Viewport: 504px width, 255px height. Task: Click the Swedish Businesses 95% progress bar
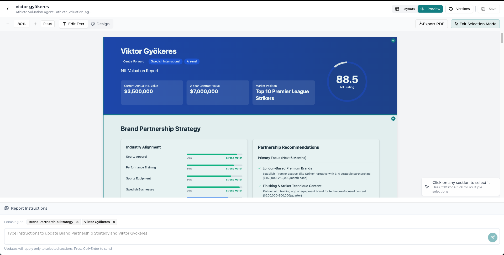214,187
